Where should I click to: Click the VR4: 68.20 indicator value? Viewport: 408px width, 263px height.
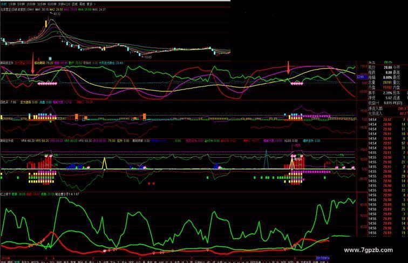tap(28, 140)
